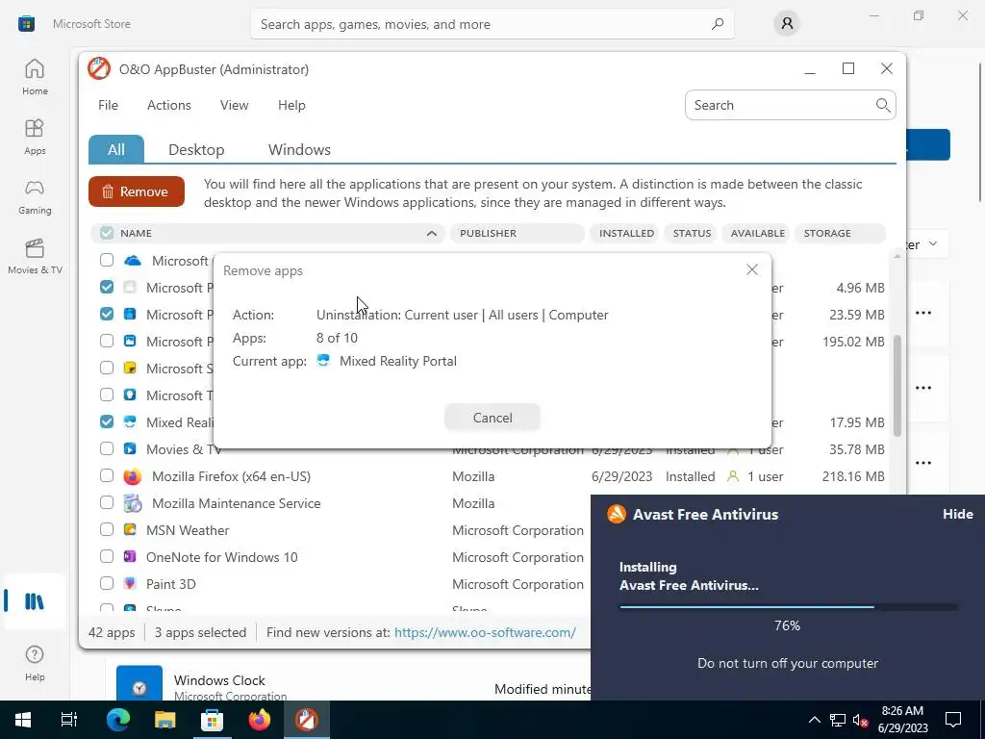Click the Mozilla Maintenance Service icon
985x739 pixels.
tap(132, 503)
